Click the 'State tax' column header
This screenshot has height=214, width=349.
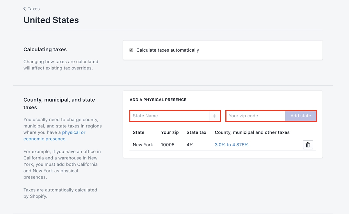pyautogui.click(x=196, y=132)
